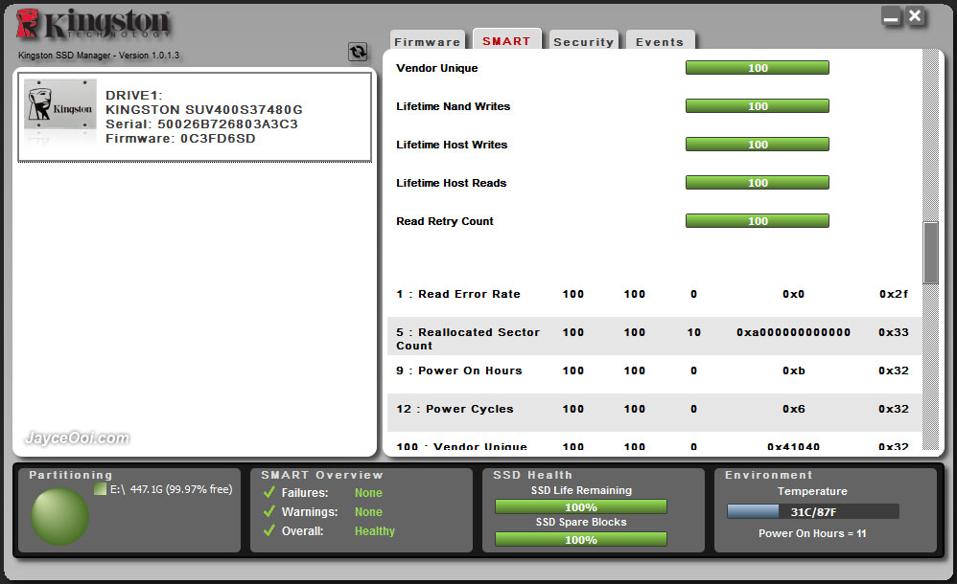957x584 pixels.
Task: Click the raw value 0xa00000000000
Action: click(x=793, y=332)
